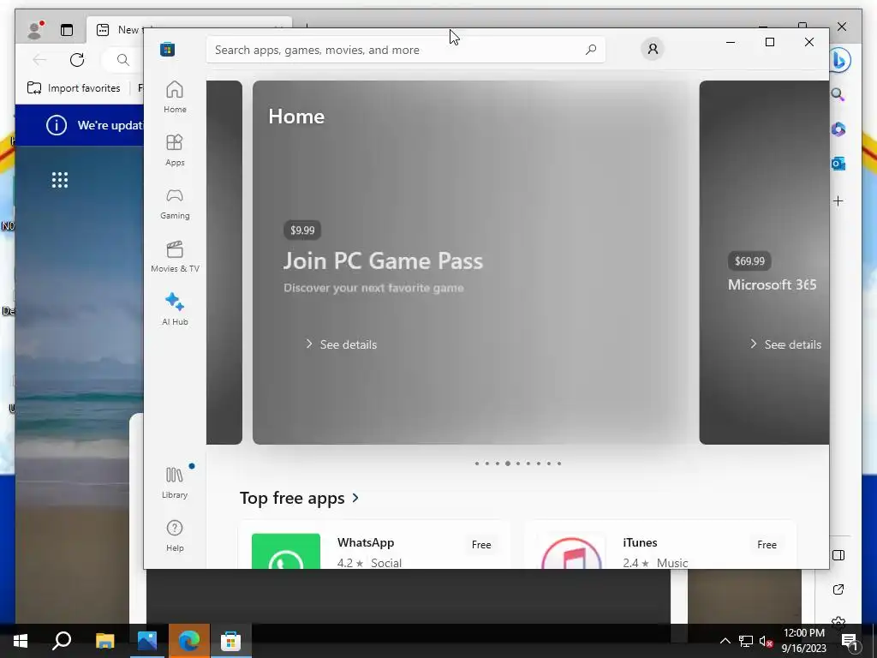Click the $69.99 price badge
The height and width of the screenshot is (658, 877).
(749, 260)
